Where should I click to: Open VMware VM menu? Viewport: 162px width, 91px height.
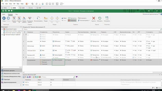tap(14, 4)
